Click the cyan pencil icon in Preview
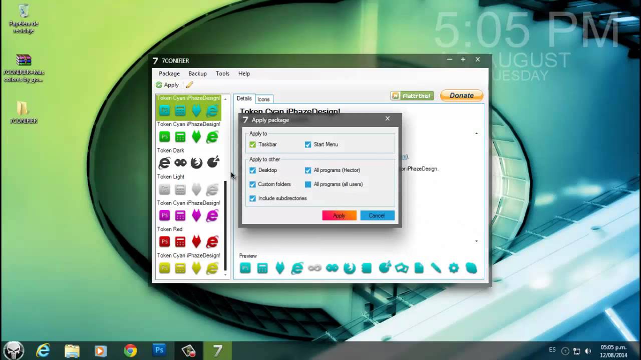Viewport: 641px width, 360px height. 436,268
